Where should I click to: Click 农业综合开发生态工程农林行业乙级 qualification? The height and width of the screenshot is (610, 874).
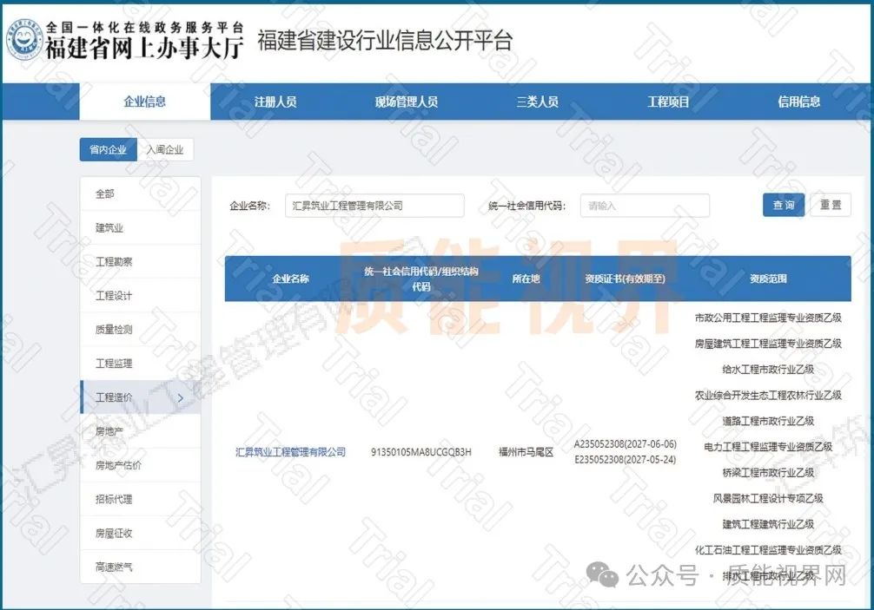click(768, 396)
